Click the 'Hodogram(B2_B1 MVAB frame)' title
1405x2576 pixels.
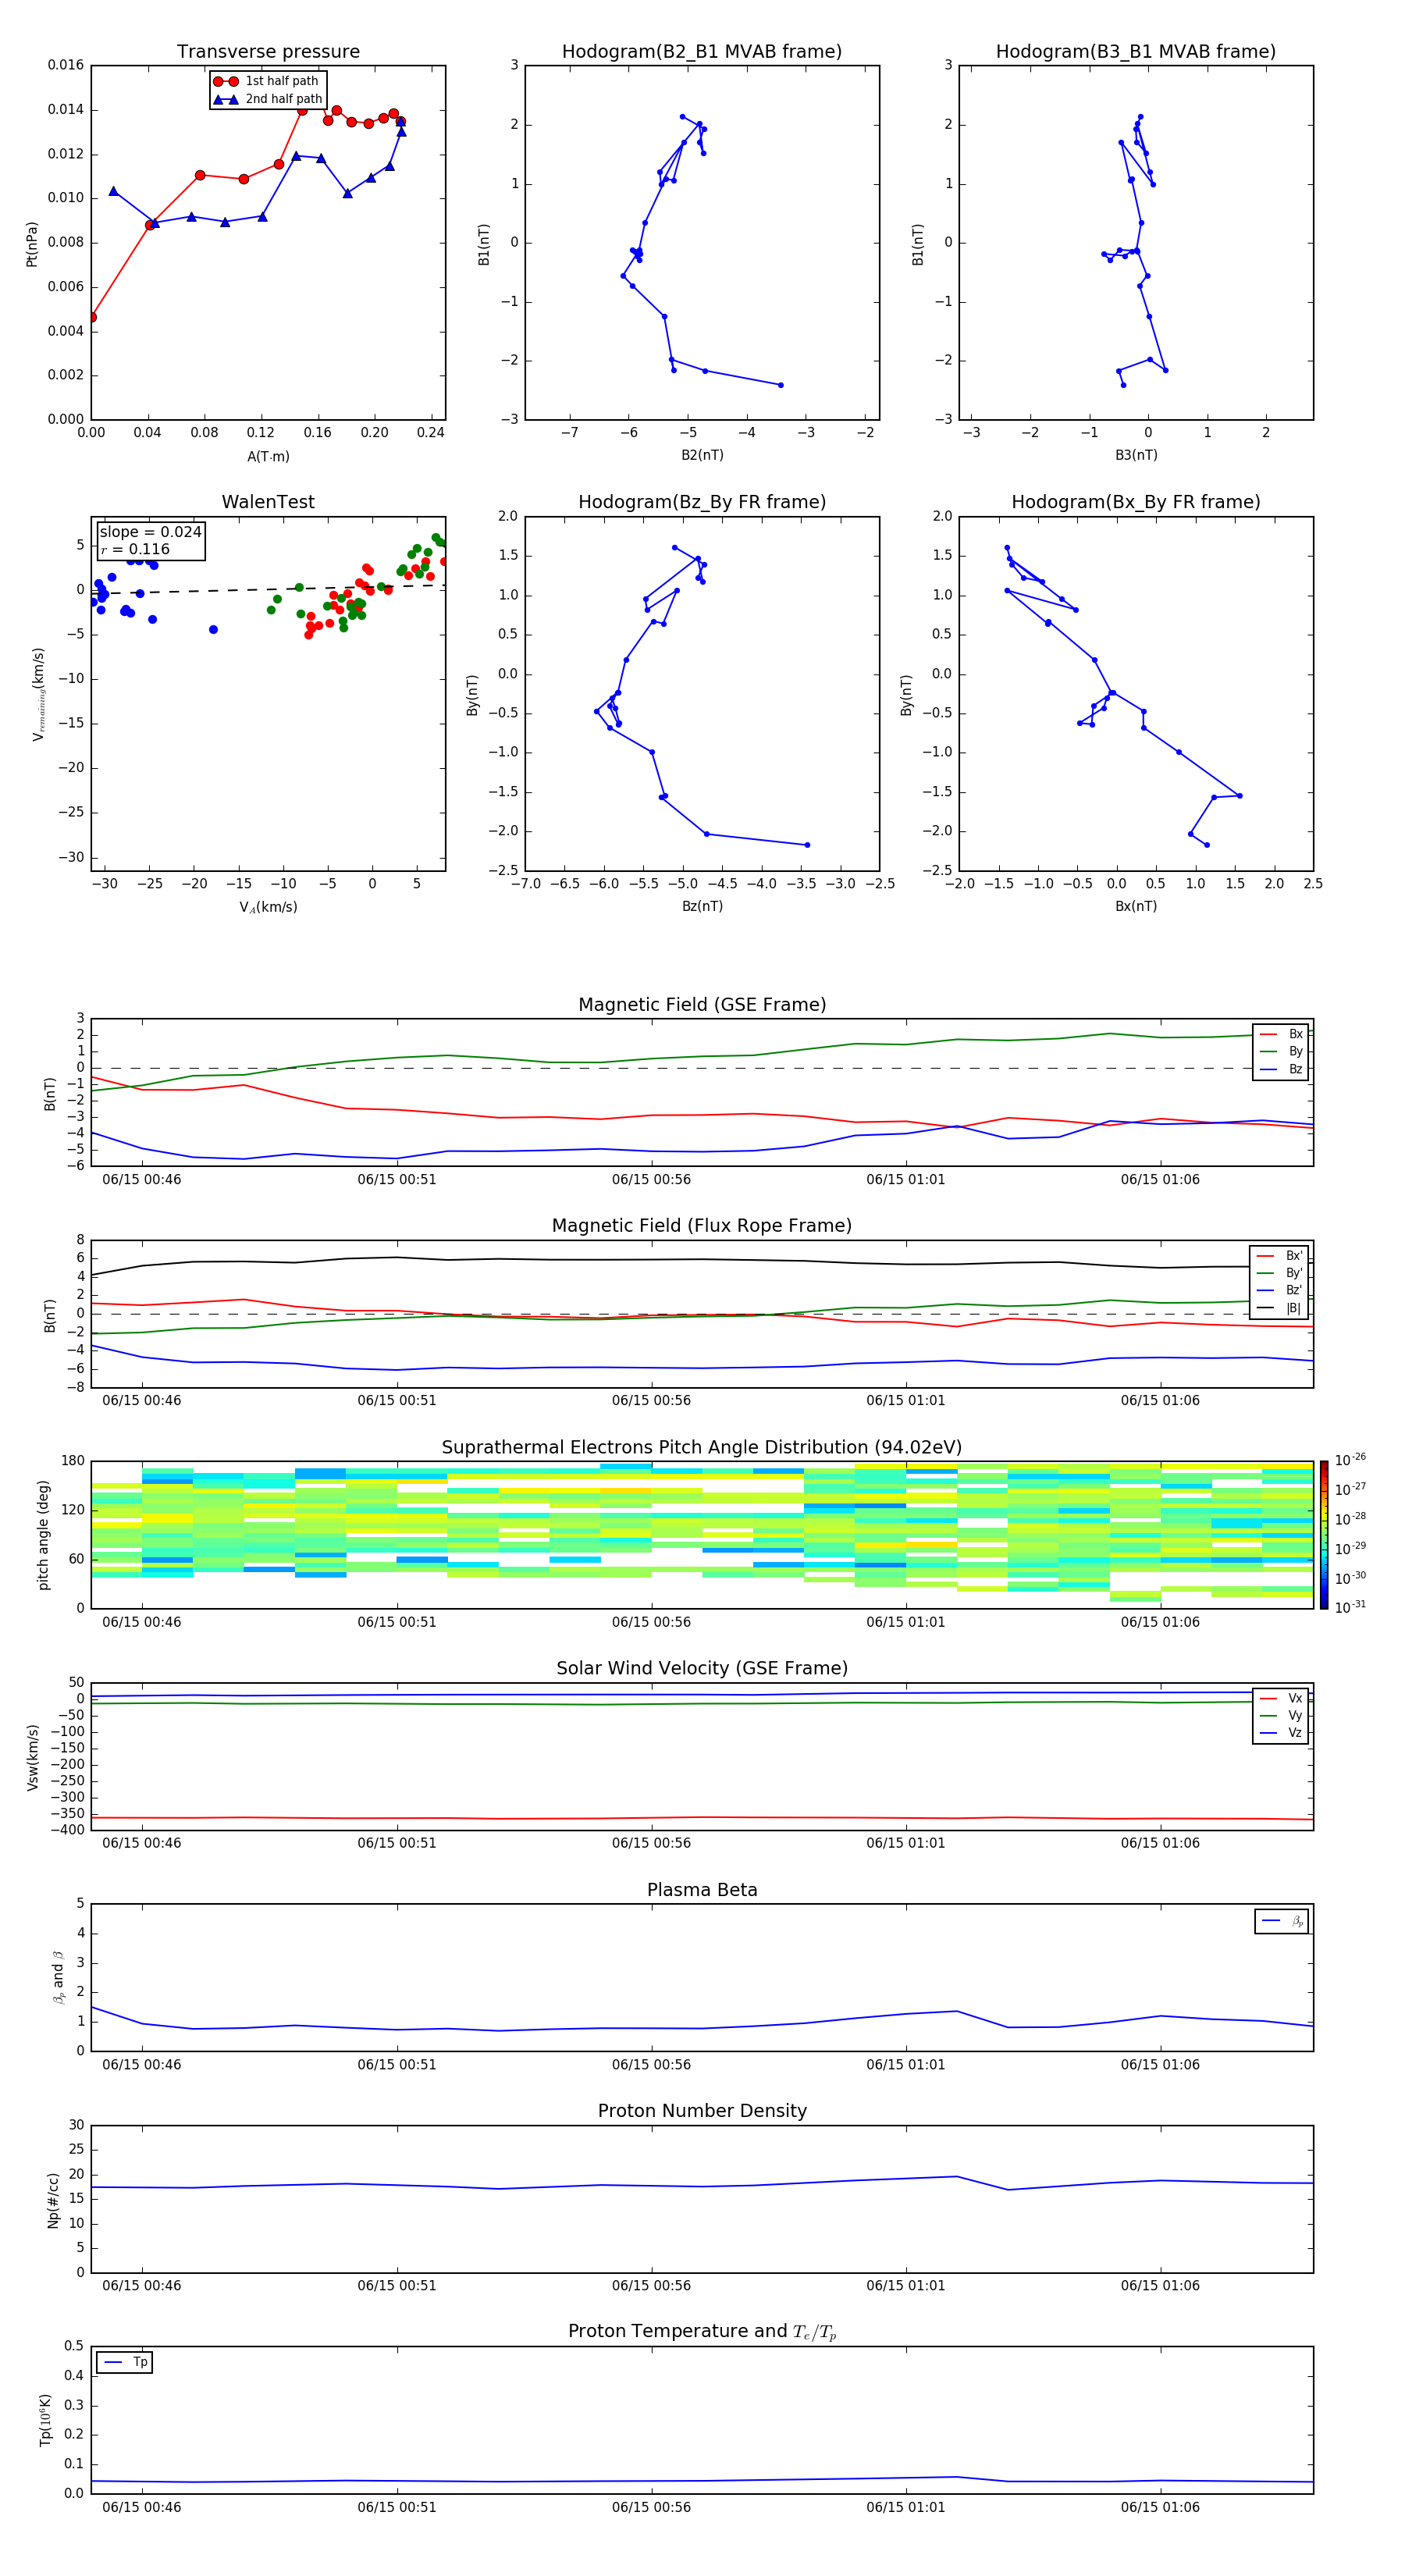(702, 52)
